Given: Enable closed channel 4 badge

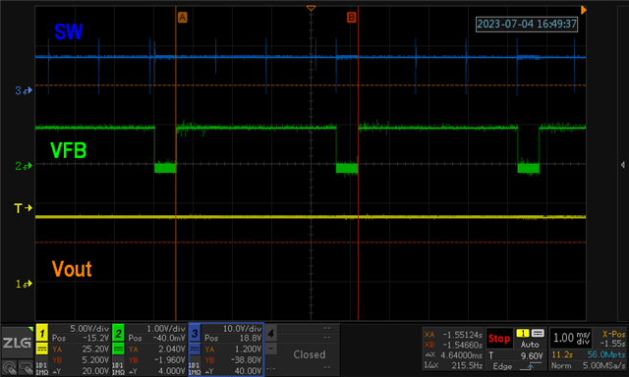Looking at the screenshot, I should pyautogui.click(x=271, y=333).
